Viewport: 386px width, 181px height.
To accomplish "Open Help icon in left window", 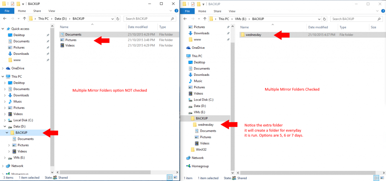I will 176,11.
